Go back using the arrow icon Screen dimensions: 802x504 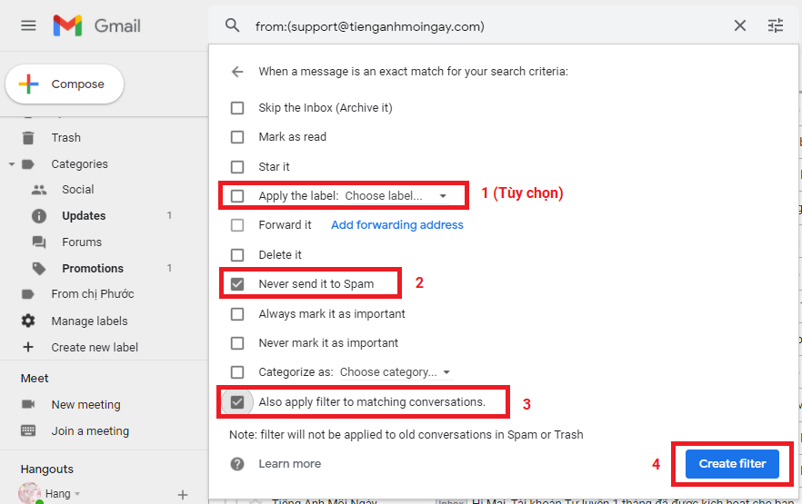click(x=237, y=71)
